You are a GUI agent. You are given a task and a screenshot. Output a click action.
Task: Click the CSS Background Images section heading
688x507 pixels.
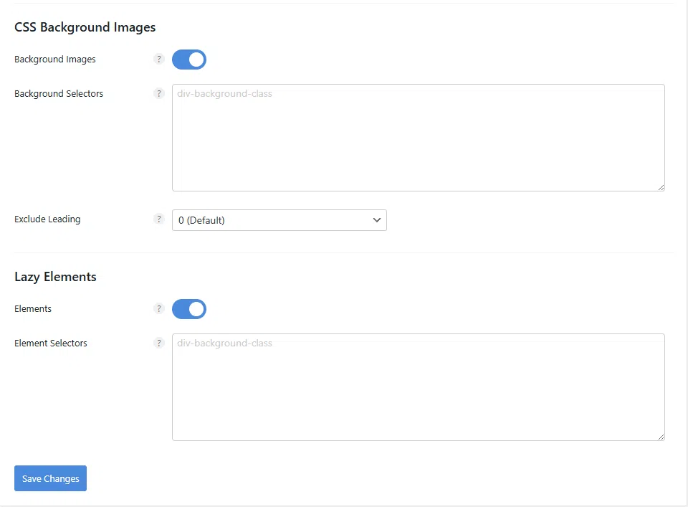(x=85, y=27)
